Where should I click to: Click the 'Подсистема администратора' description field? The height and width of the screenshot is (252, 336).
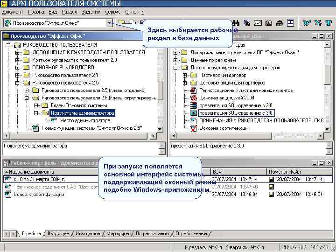click(x=81, y=148)
